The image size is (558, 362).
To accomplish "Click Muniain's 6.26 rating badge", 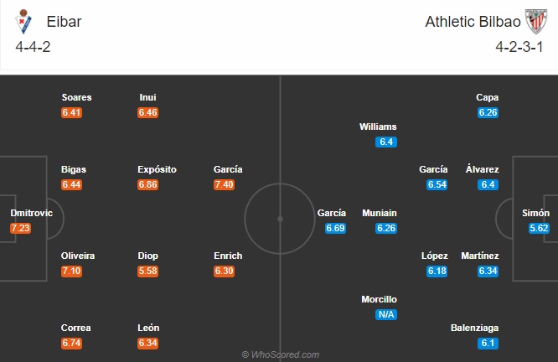I will pyautogui.click(x=386, y=228).
